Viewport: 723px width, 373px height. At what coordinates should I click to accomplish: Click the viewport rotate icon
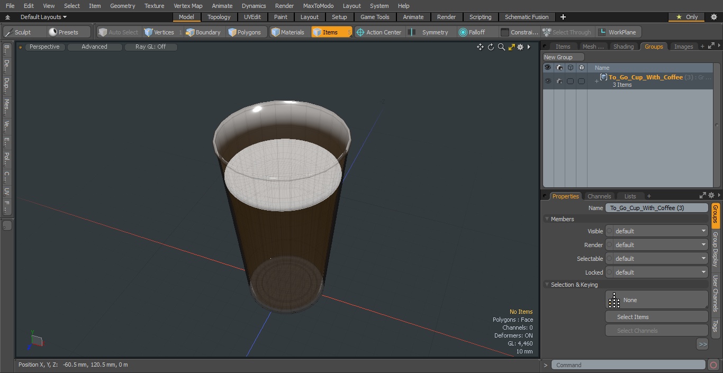491,47
